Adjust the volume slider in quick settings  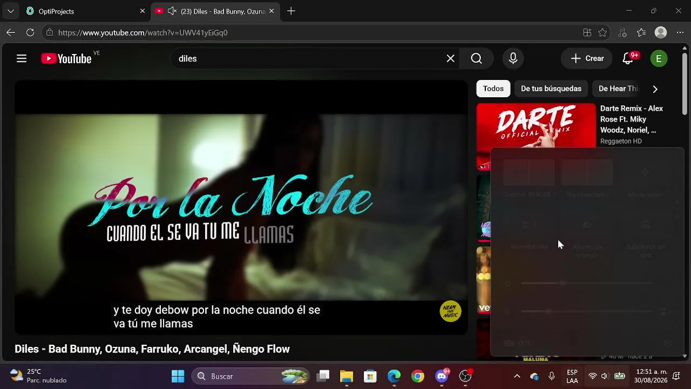pyautogui.click(x=587, y=312)
